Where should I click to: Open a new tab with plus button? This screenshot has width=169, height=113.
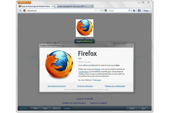point(92,6)
